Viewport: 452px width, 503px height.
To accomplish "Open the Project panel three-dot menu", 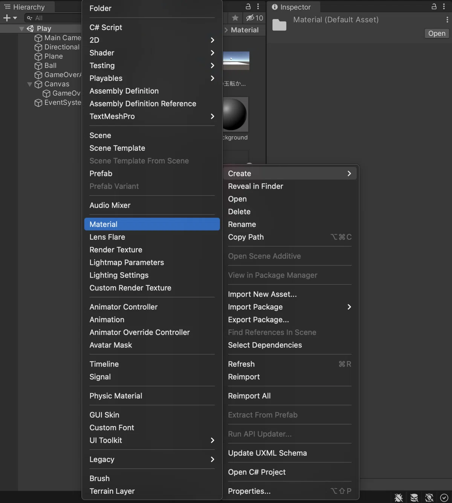I will (258, 6).
